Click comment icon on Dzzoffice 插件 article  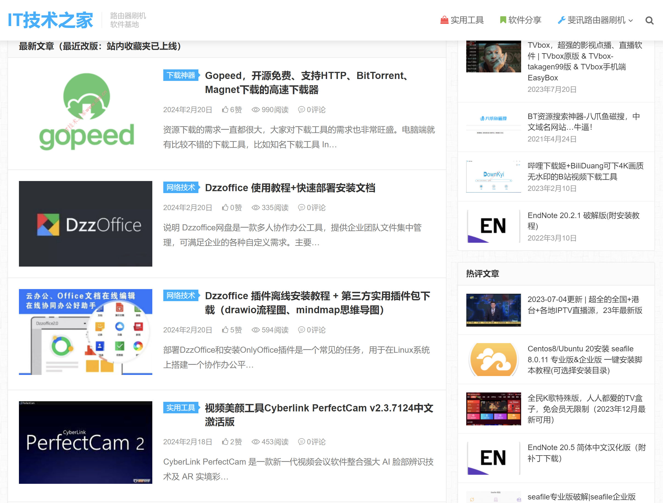click(x=301, y=330)
